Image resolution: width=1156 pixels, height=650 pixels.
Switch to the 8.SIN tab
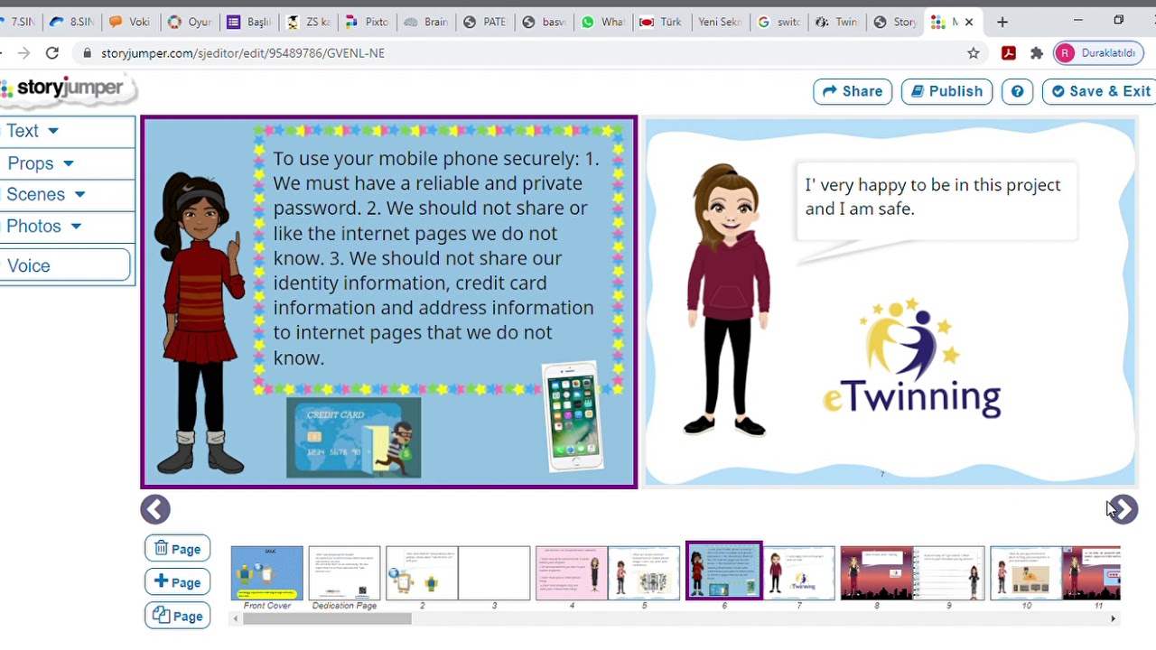point(72,22)
